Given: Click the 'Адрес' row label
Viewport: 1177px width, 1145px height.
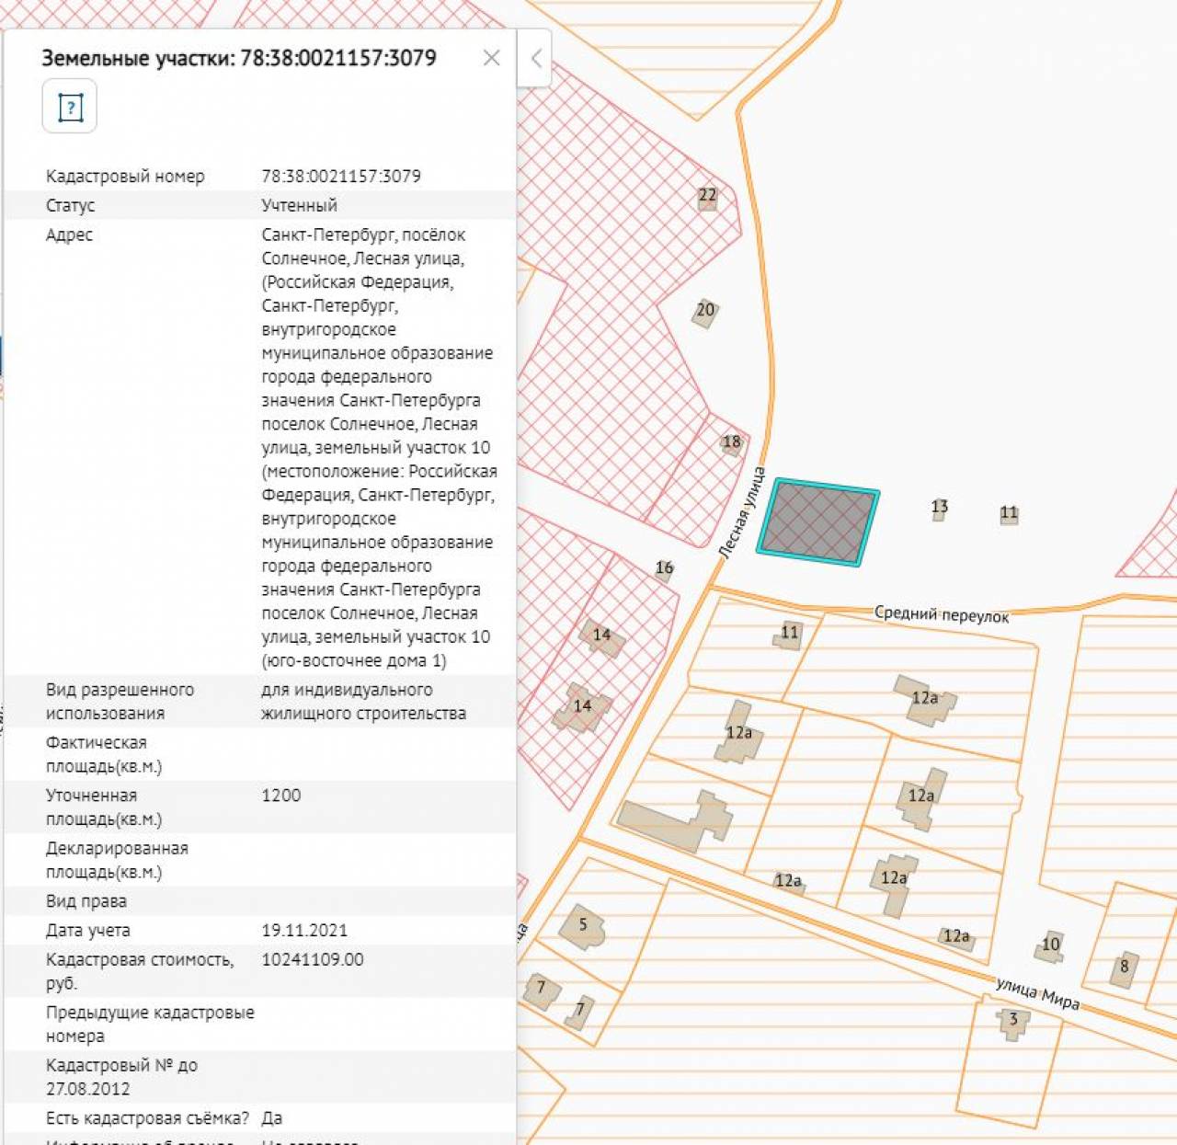Looking at the screenshot, I should pos(70,235).
